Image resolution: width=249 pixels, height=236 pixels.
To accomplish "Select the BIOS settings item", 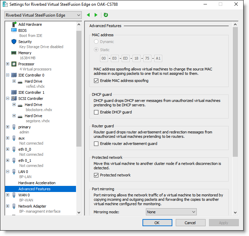I will [22, 30].
